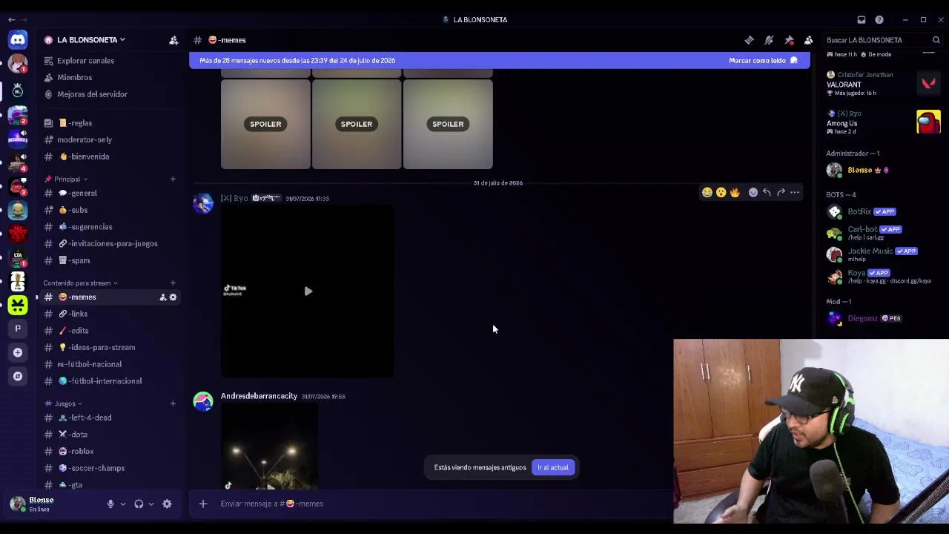949x534 pixels.
Task: Play Ryo's TikTok video
Action: [x=308, y=291]
